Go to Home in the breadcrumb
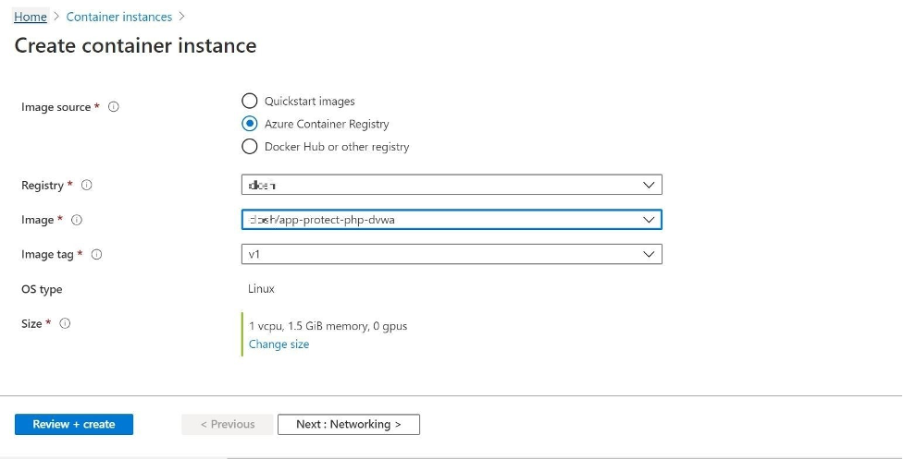This screenshot has width=904, height=459. tap(31, 17)
